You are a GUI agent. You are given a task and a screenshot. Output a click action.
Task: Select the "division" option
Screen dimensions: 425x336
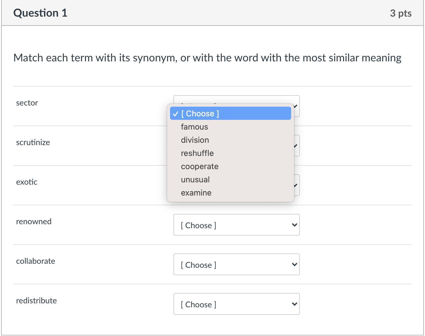coord(195,140)
